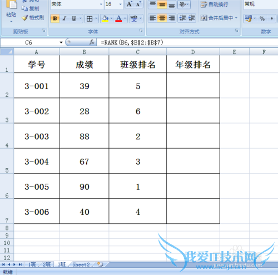Select cell containing 3-003

[37, 136]
